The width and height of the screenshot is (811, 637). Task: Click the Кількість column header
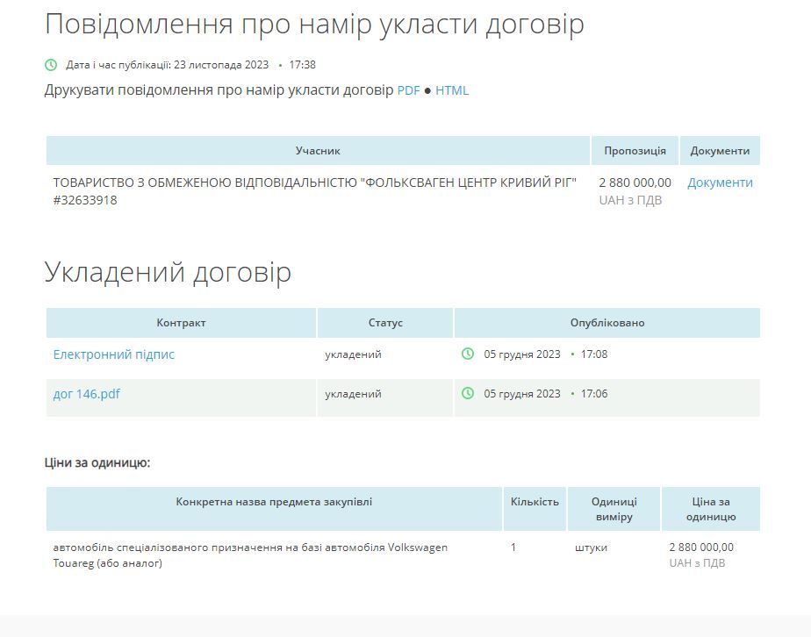pyautogui.click(x=535, y=502)
